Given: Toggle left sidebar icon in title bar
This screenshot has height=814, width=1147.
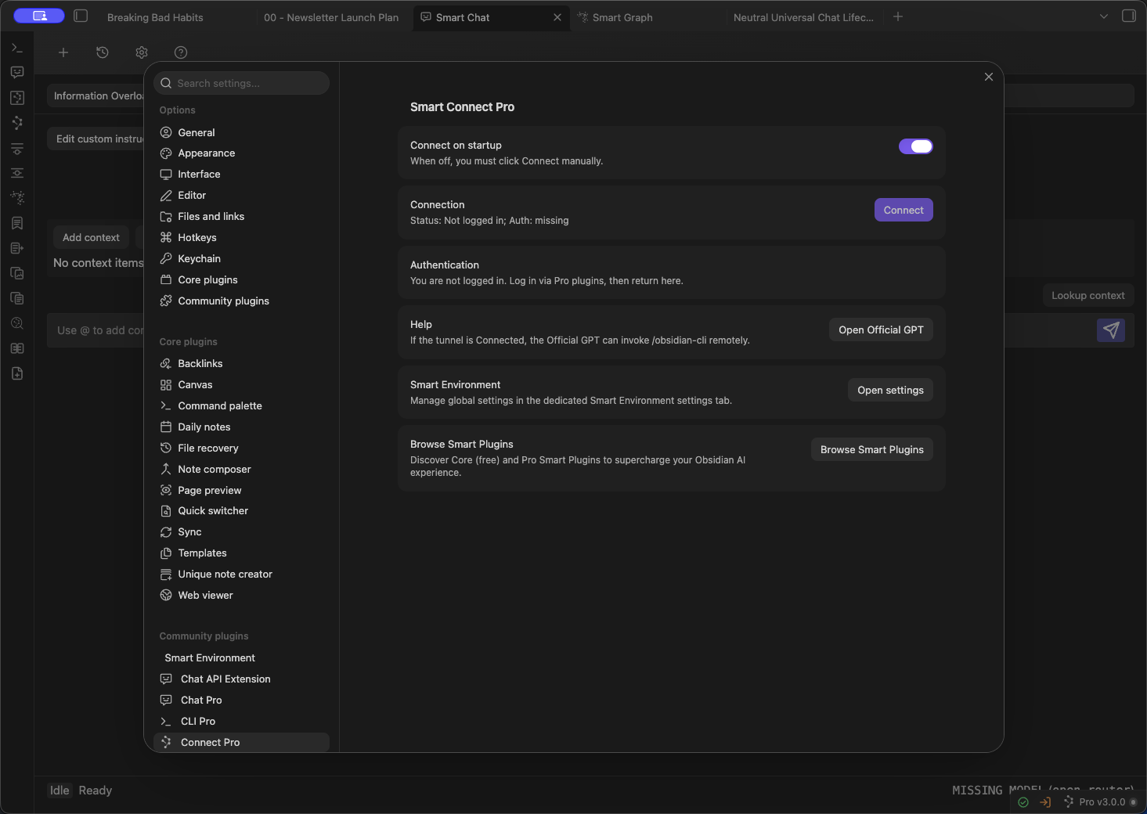Looking at the screenshot, I should (81, 16).
